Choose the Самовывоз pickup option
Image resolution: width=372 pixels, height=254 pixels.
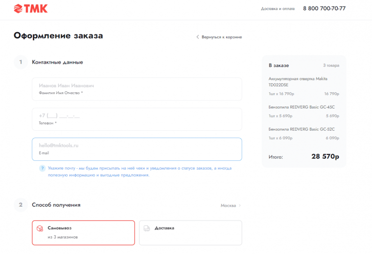click(x=83, y=232)
